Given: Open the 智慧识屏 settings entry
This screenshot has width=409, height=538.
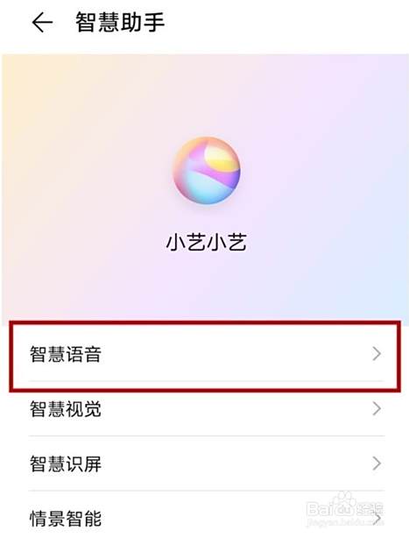Looking at the screenshot, I should coord(206,464).
